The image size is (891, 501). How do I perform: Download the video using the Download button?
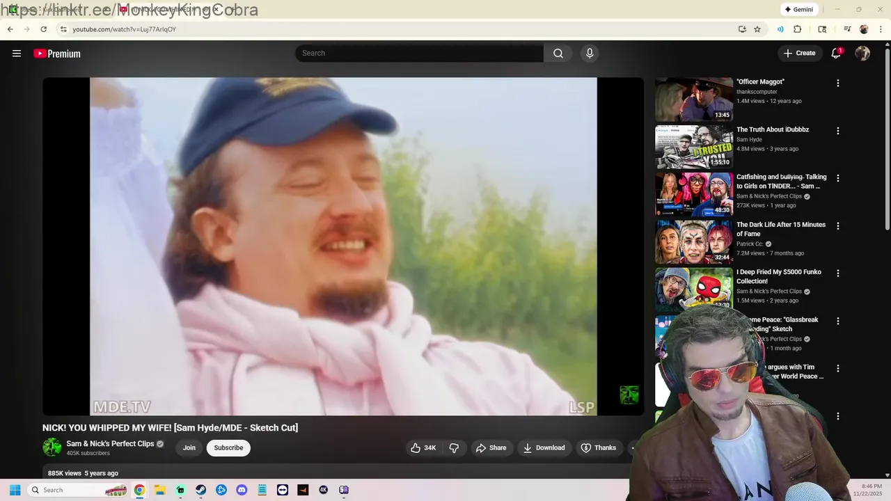[x=544, y=447]
